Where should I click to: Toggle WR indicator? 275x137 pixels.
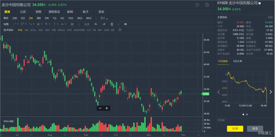54,30
